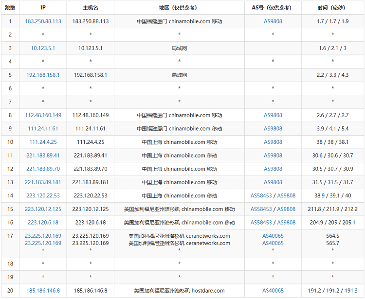
Task: Click the AS号（仅供参考） column header
Action: (273, 8)
